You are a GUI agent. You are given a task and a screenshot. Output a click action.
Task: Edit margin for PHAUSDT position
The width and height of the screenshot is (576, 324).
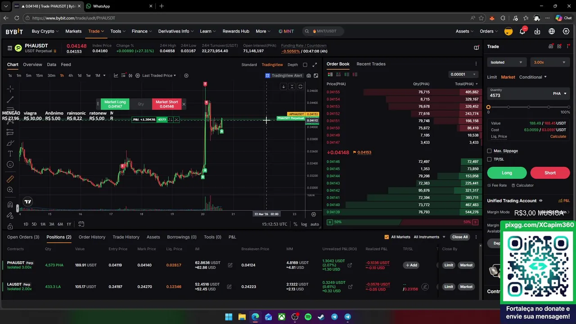pos(230,265)
